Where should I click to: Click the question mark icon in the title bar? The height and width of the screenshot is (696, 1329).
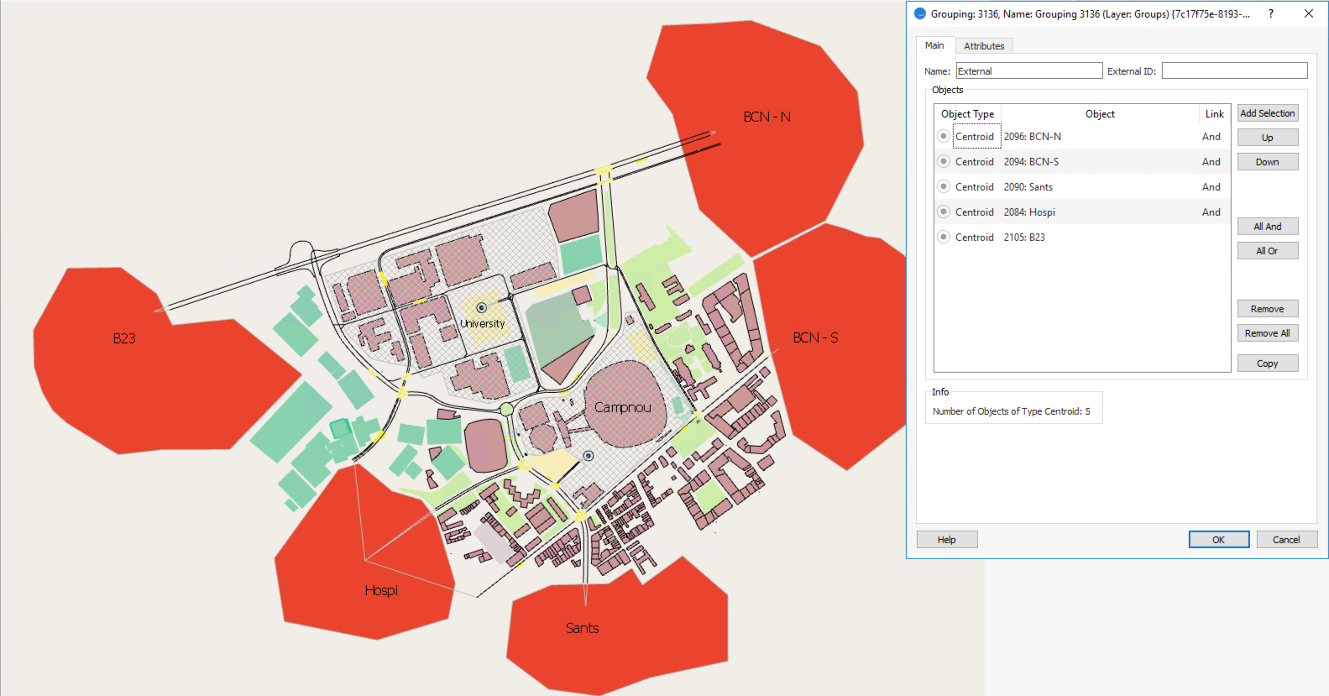click(1271, 13)
